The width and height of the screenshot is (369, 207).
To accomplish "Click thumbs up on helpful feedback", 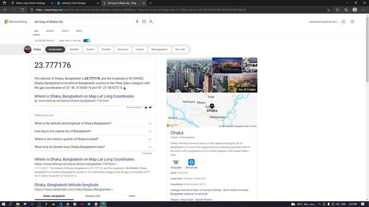I will (x=146, y=108).
